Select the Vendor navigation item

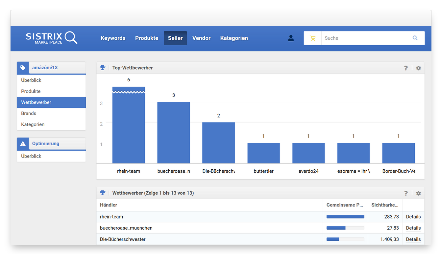click(201, 38)
